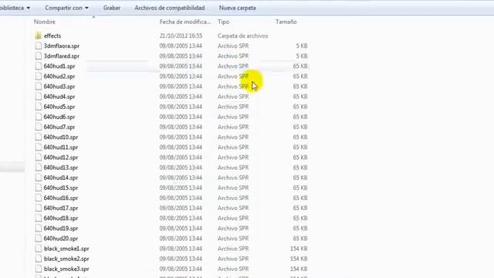Select file name black_smoke1.spr
Screen dimensions: 494x278
[66, 249]
